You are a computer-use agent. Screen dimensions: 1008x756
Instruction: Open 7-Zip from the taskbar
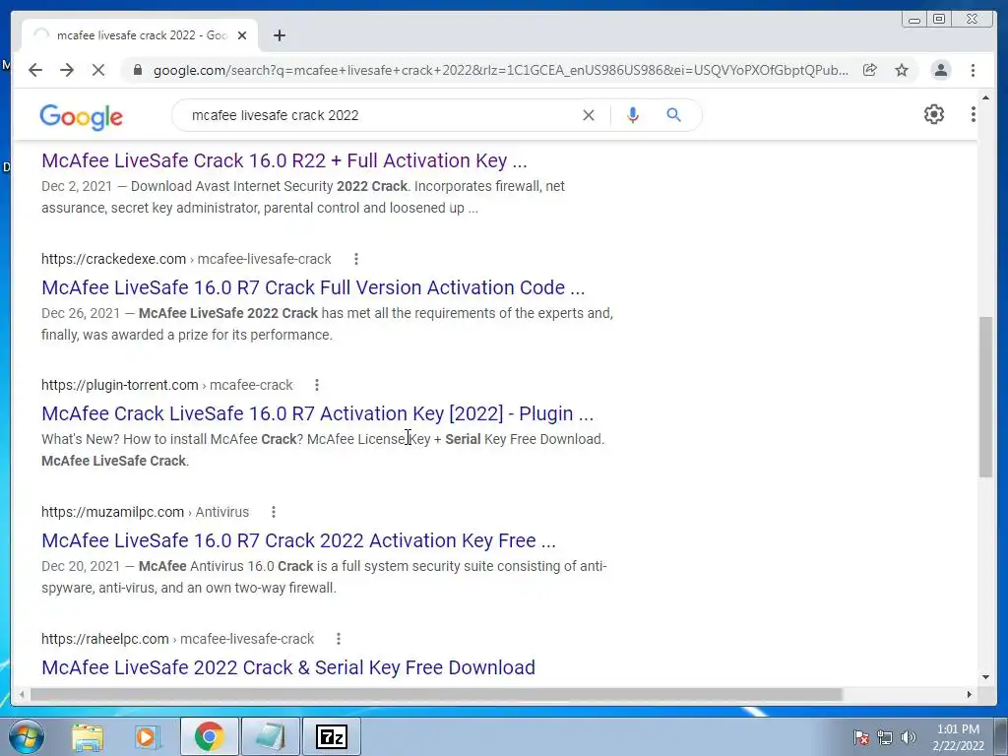tap(332, 736)
